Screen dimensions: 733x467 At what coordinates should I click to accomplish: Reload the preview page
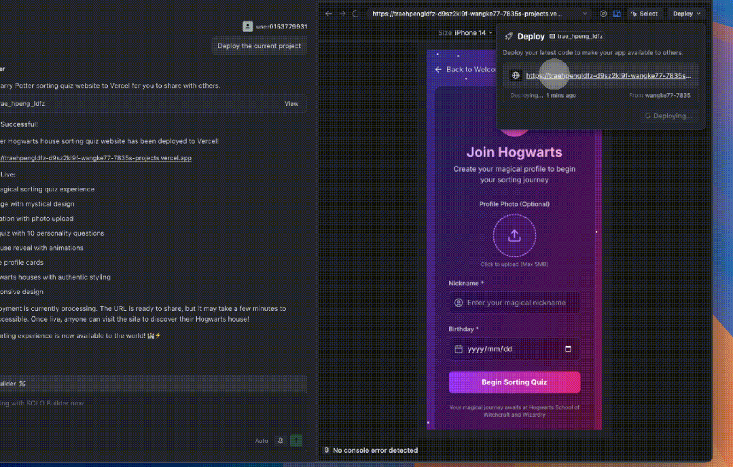pyautogui.click(x=355, y=14)
